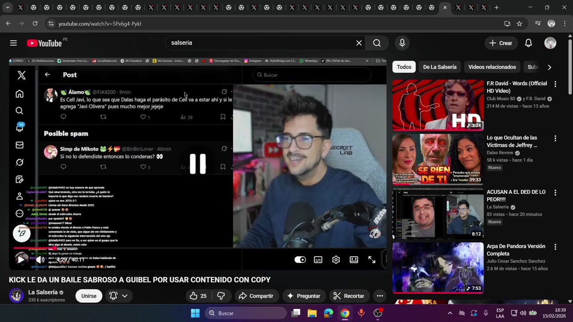Open the YouTube guide hamburger menu
The image size is (573, 322).
(13, 43)
